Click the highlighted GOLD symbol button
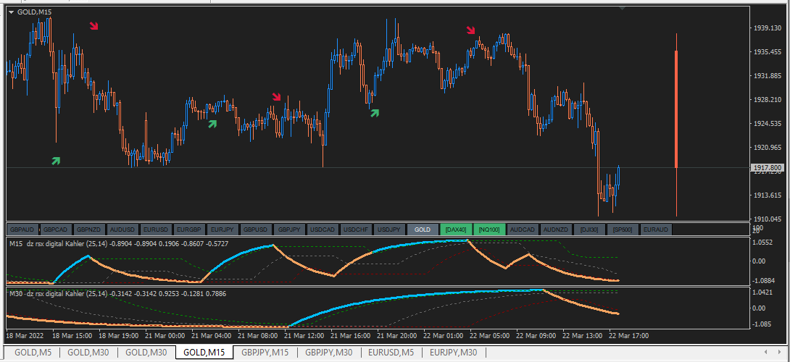The height and width of the screenshot is (362, 790). 423,230
